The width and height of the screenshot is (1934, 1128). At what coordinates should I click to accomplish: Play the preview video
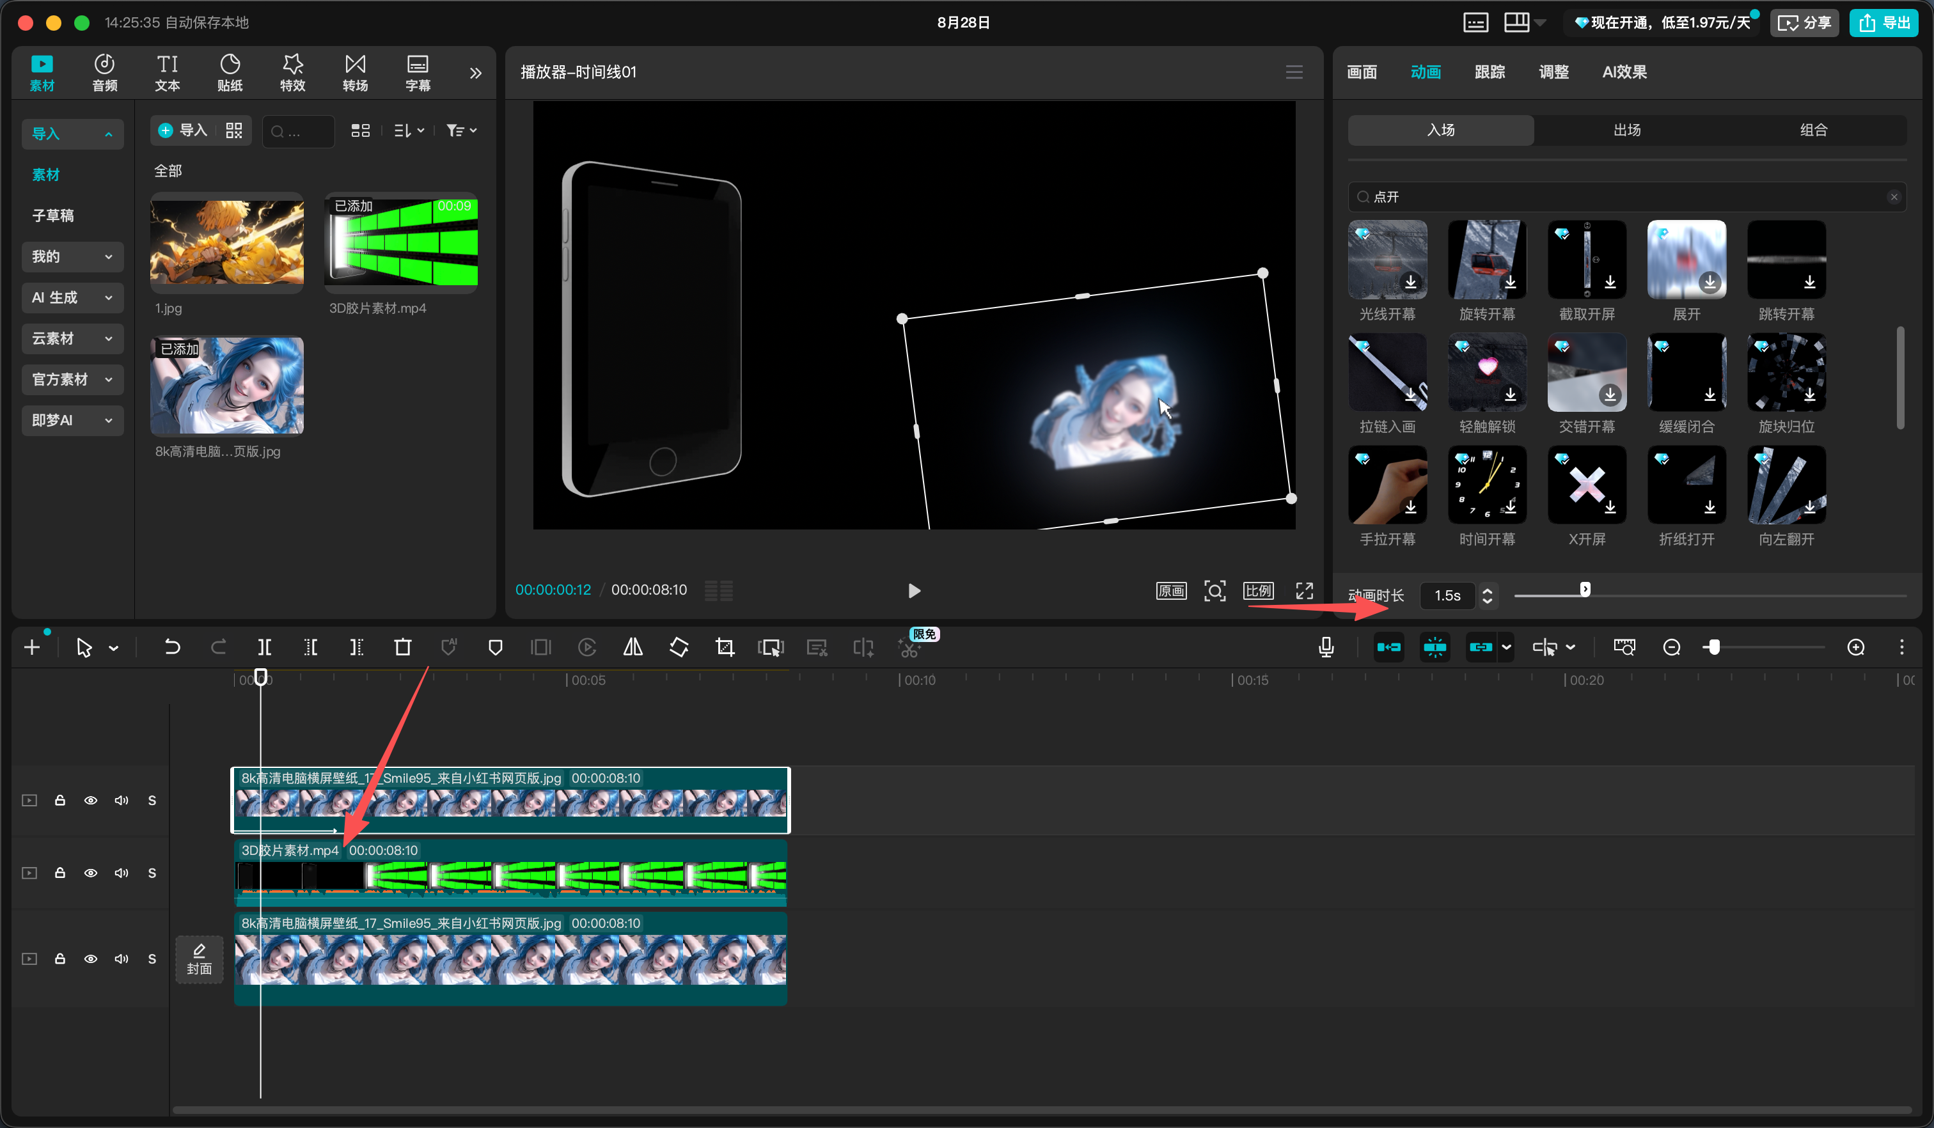(x=914, y=590)
